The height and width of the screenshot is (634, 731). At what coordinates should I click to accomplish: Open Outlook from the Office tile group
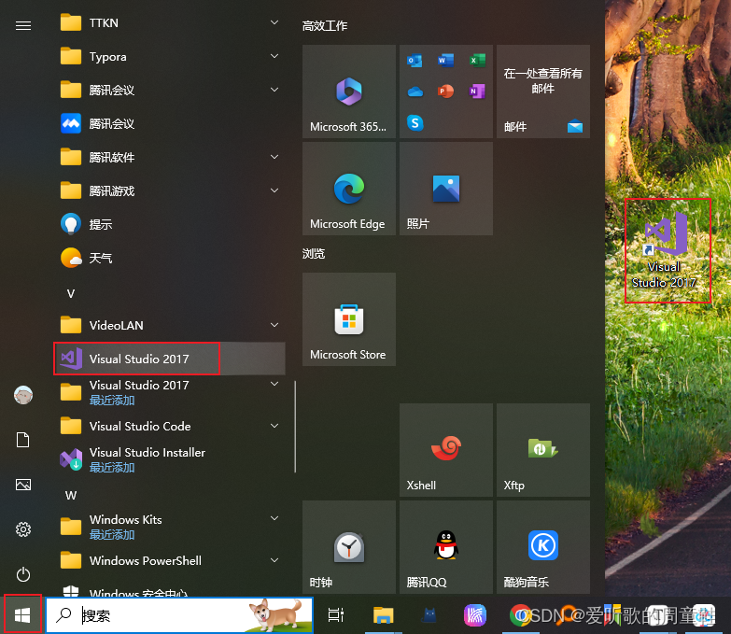415,61
